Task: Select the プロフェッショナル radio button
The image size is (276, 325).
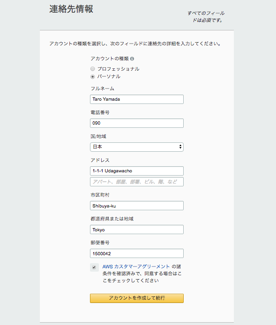Action: (93, 69)
